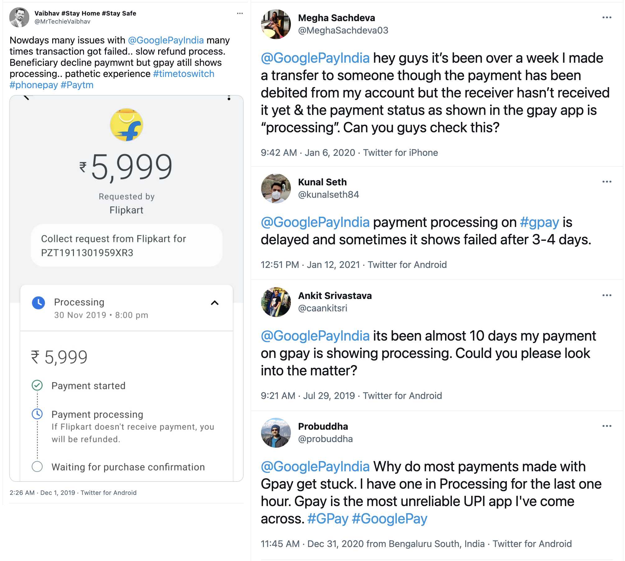Click the Jan 6, 2020 tweet timestamp
The width and height of the screenshot is (625, 561).
click(x=329, y=153)
